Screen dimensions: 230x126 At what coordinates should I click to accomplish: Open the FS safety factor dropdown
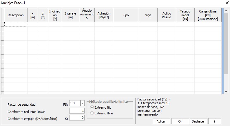pyautogui.click(x=82, y=103)
